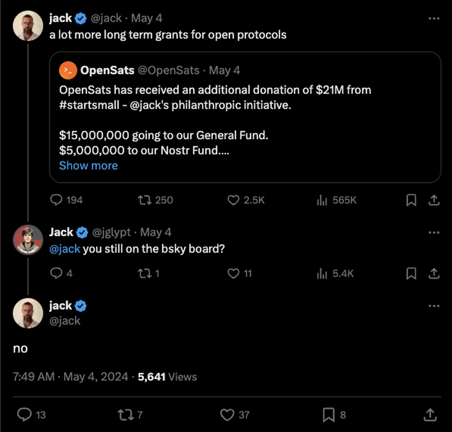452x432 pixels.
Task: Share jack's open protocols tweet
Action: 434,200
